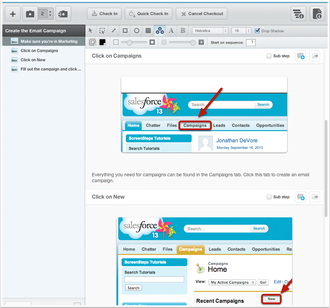Select the dashed marquee selection tool
This screenshot has height=308, width=330.
pyautogui.click(x=102, y=31)
